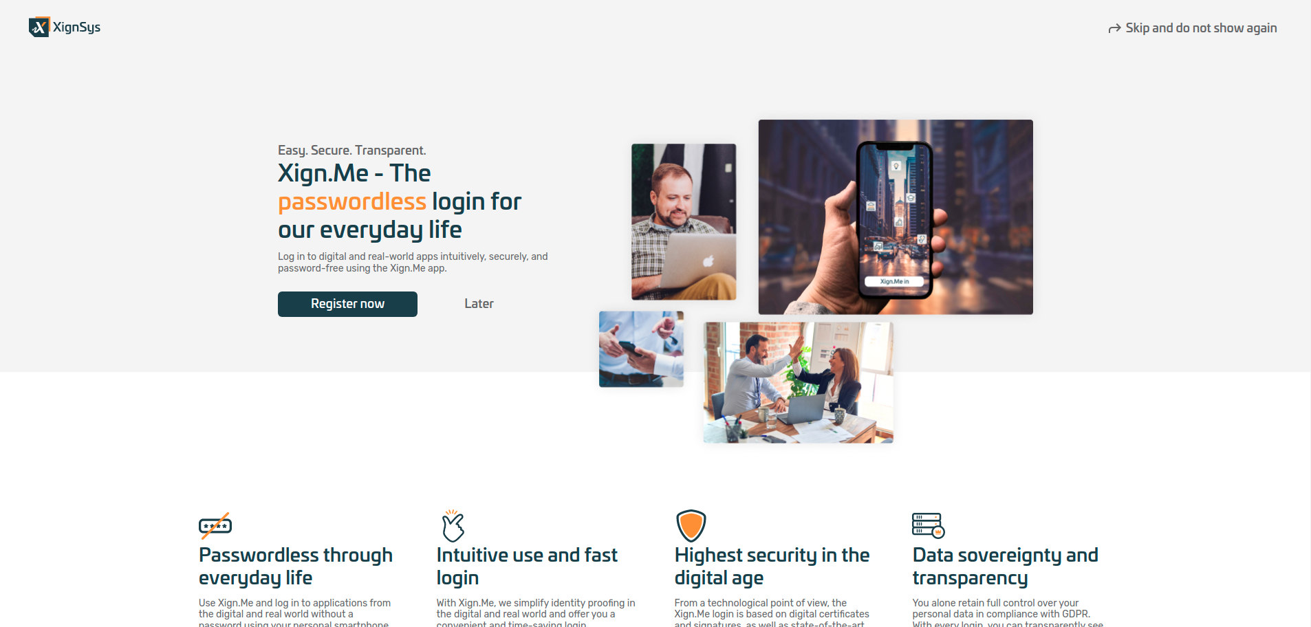Image resolution: width=1311 pixels, height=627 pixels.
Task: Click Skip and do not show again
Action: [1201, 28]
